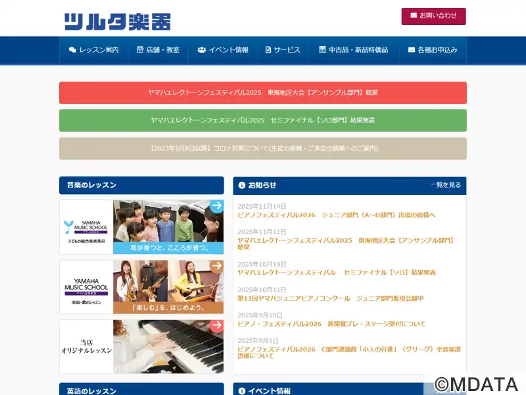Click the info icon beside イベント情報 heading
The image size is (526, 395).
pyautogui.click(x=241, y=391)
